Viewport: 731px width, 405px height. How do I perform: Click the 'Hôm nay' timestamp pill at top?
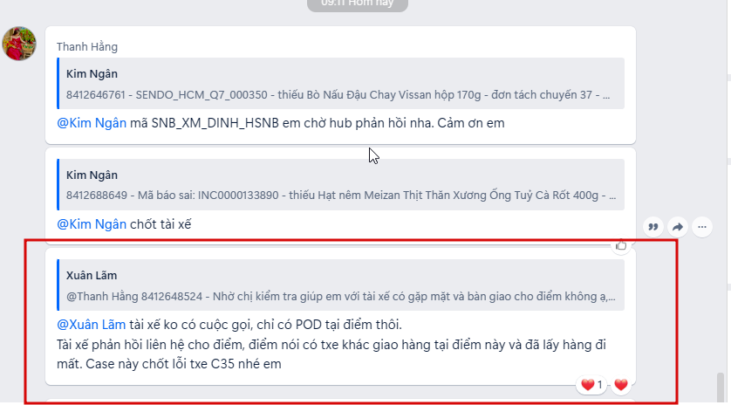tap(358, 3)
